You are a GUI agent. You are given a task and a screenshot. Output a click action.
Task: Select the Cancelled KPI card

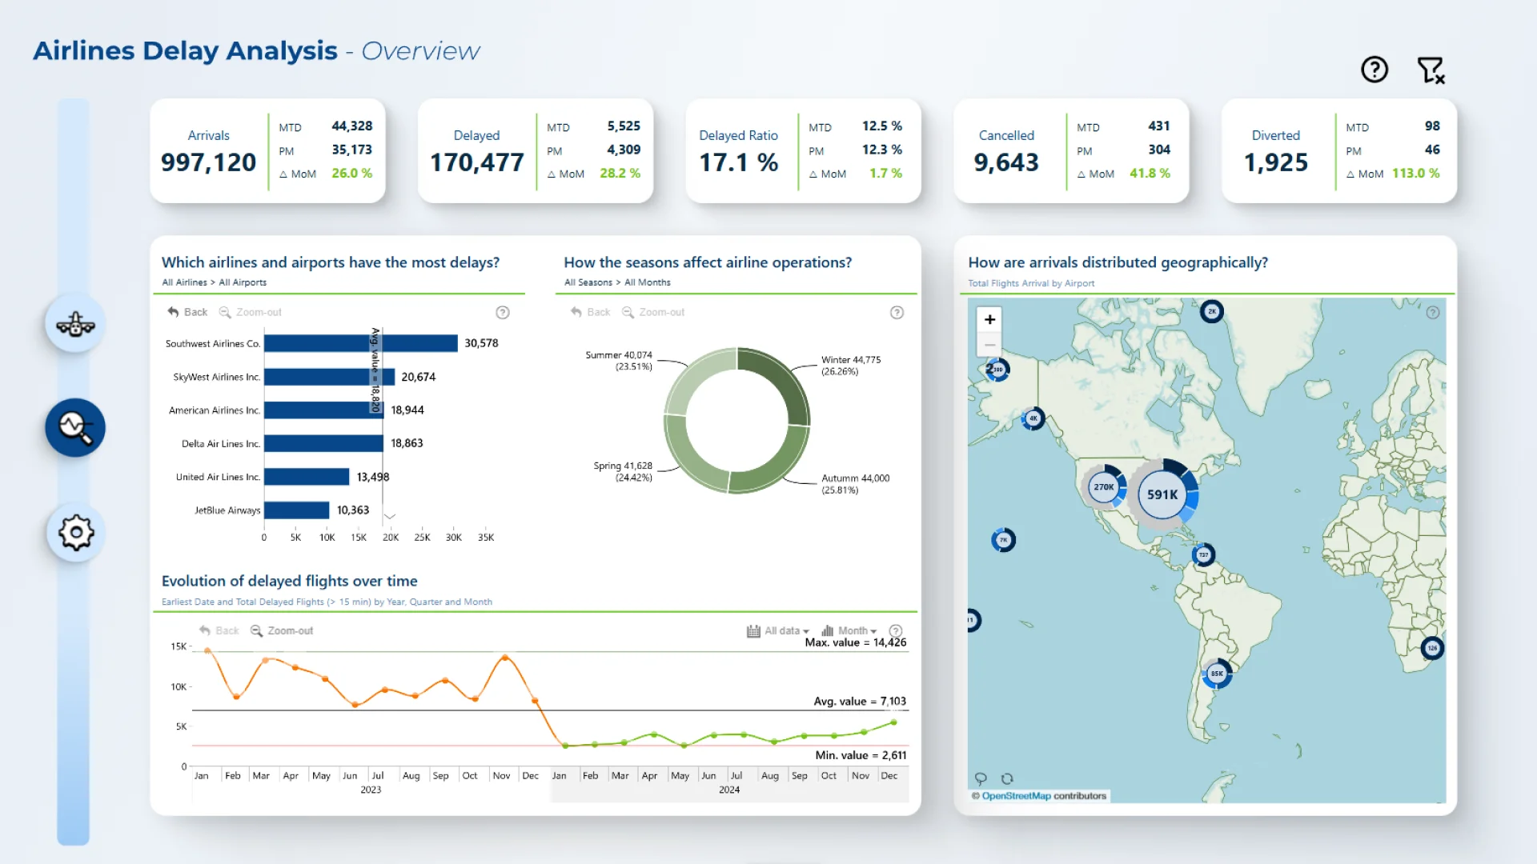point(1071,151)
